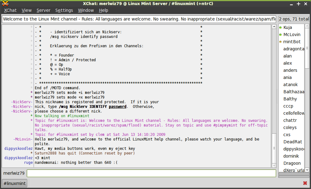Click the "merlwiz79 sets mode +i" line
This screenshot has height=189, width=311.
(70, 93)
